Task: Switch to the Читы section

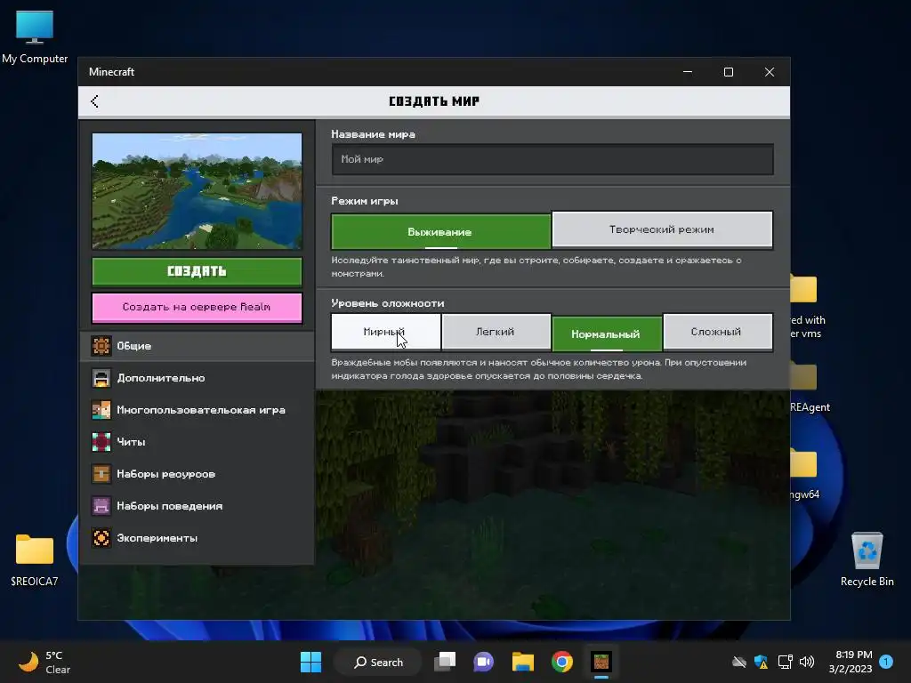Action: (197, 442)
